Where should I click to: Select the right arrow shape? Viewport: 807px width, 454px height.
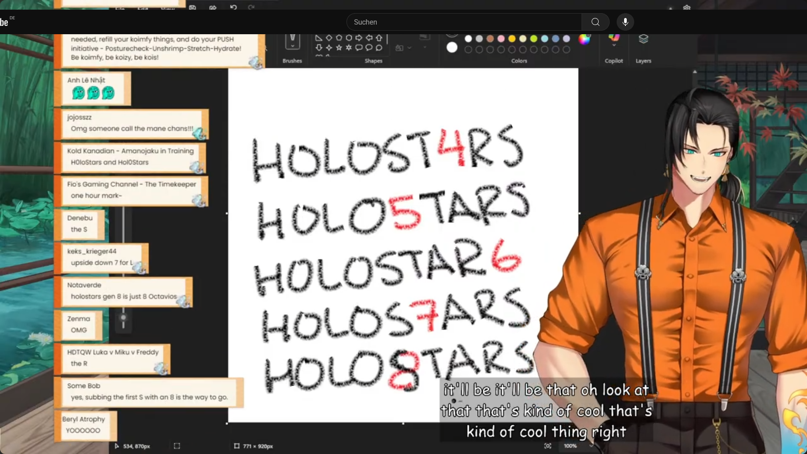point(359,38)
